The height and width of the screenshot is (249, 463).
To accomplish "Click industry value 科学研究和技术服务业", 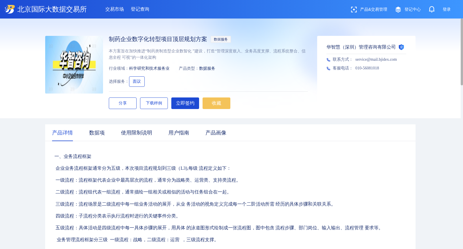I will pyautogui.click(x=149, y=69).
